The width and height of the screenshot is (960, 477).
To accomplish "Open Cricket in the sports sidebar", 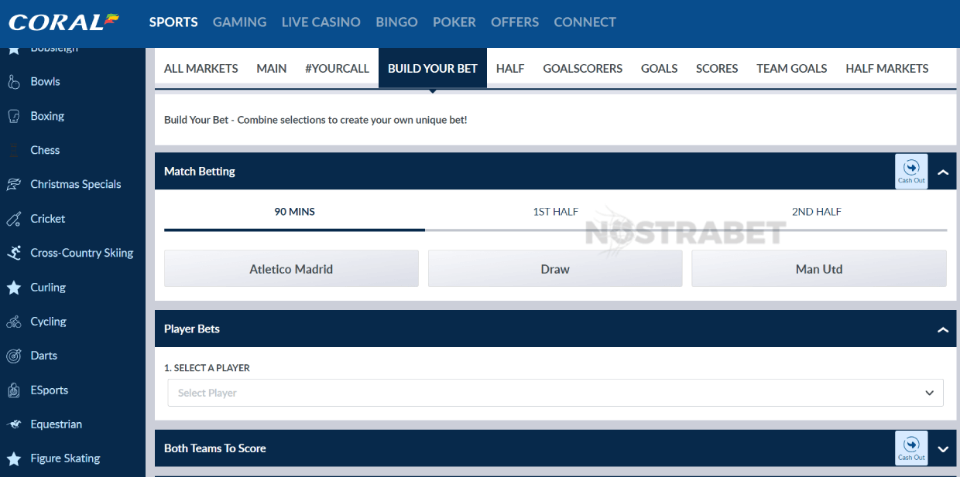I will [x=48, y=219].
